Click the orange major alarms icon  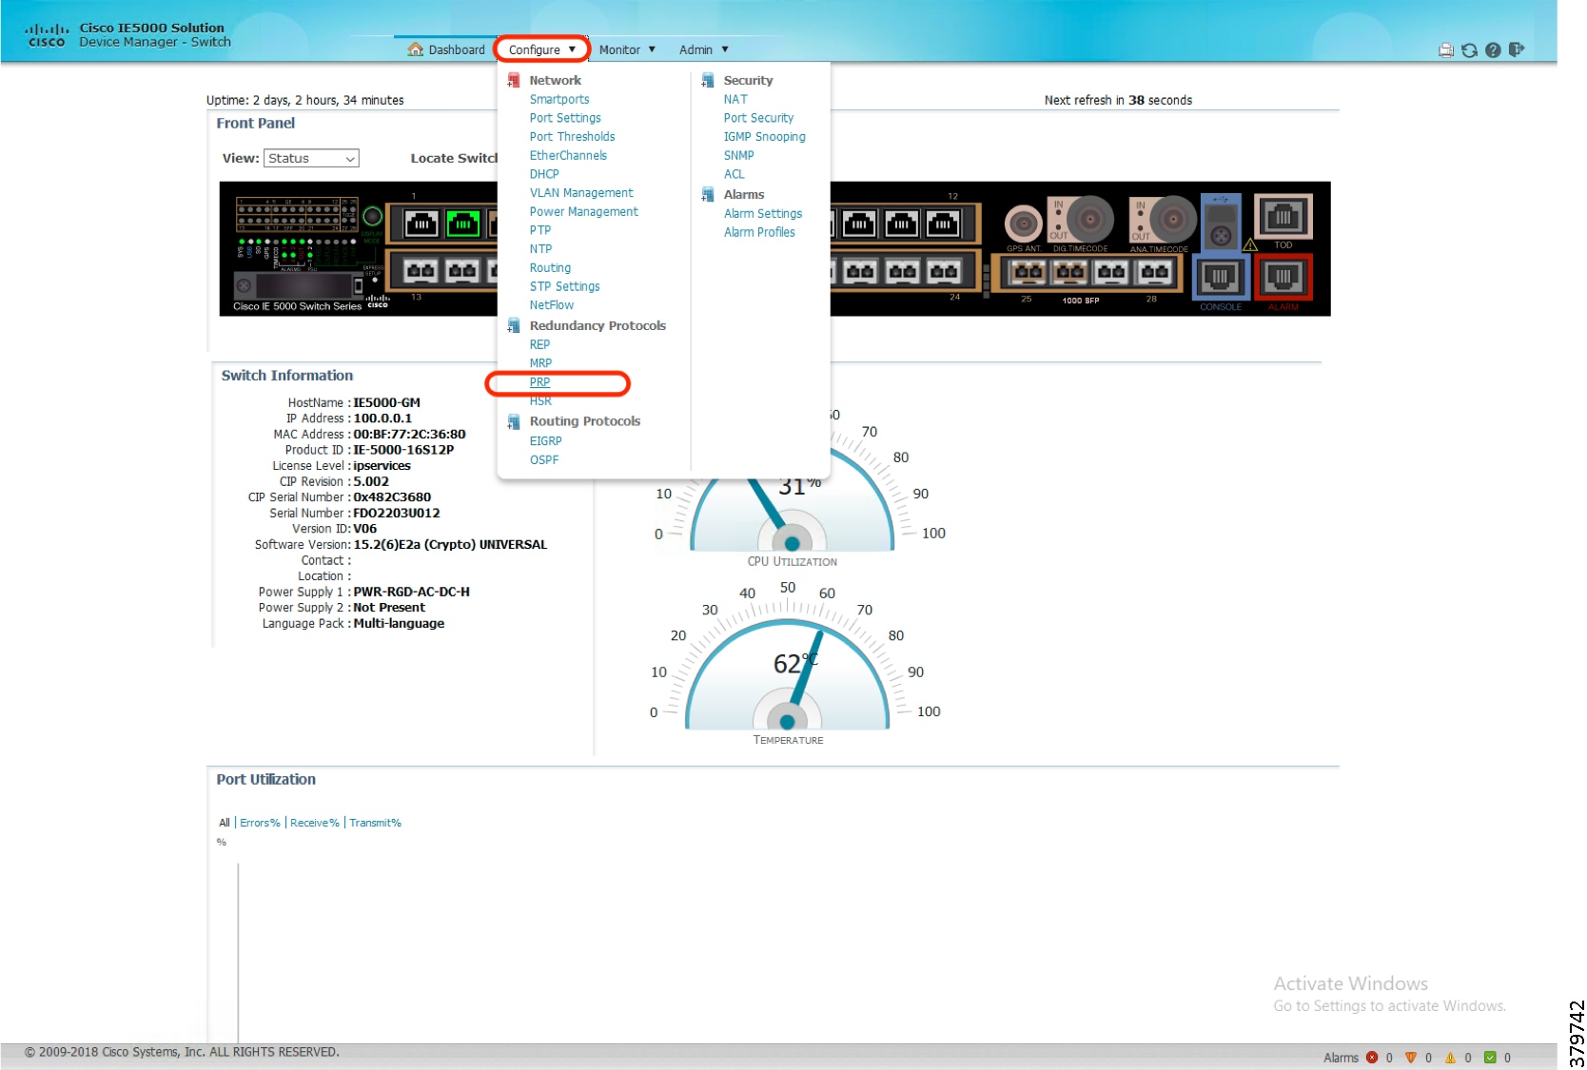(1411, 1058)
